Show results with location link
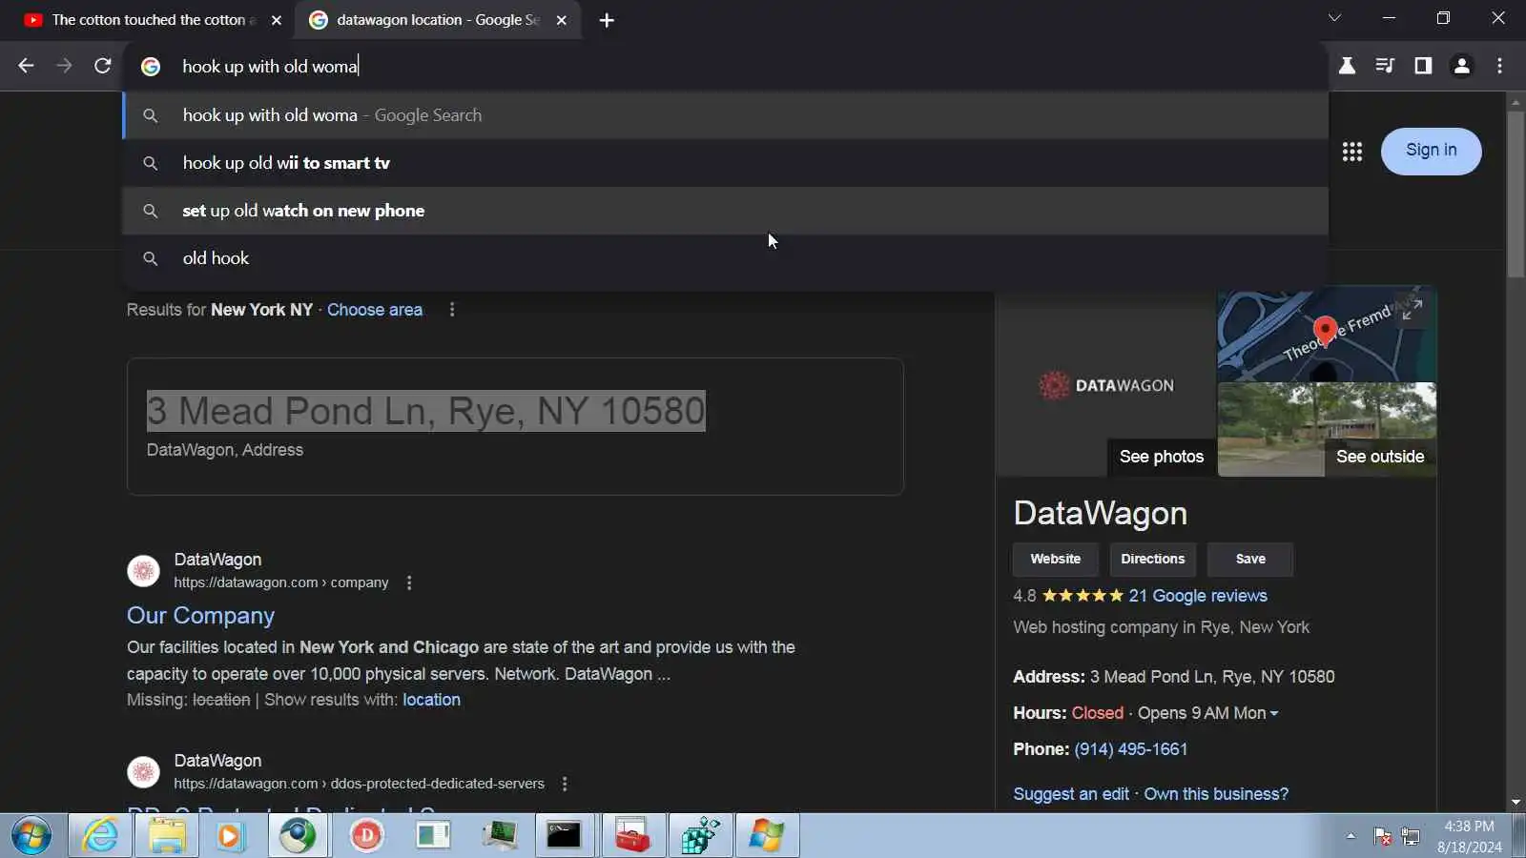This screenshot has height=858, width=1526. coord(431,700)
